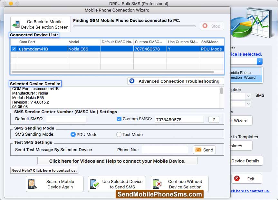The height and width of the screenshot is (200, 278).
Task: Click the Custom SMSC number field
Action: 179,120
